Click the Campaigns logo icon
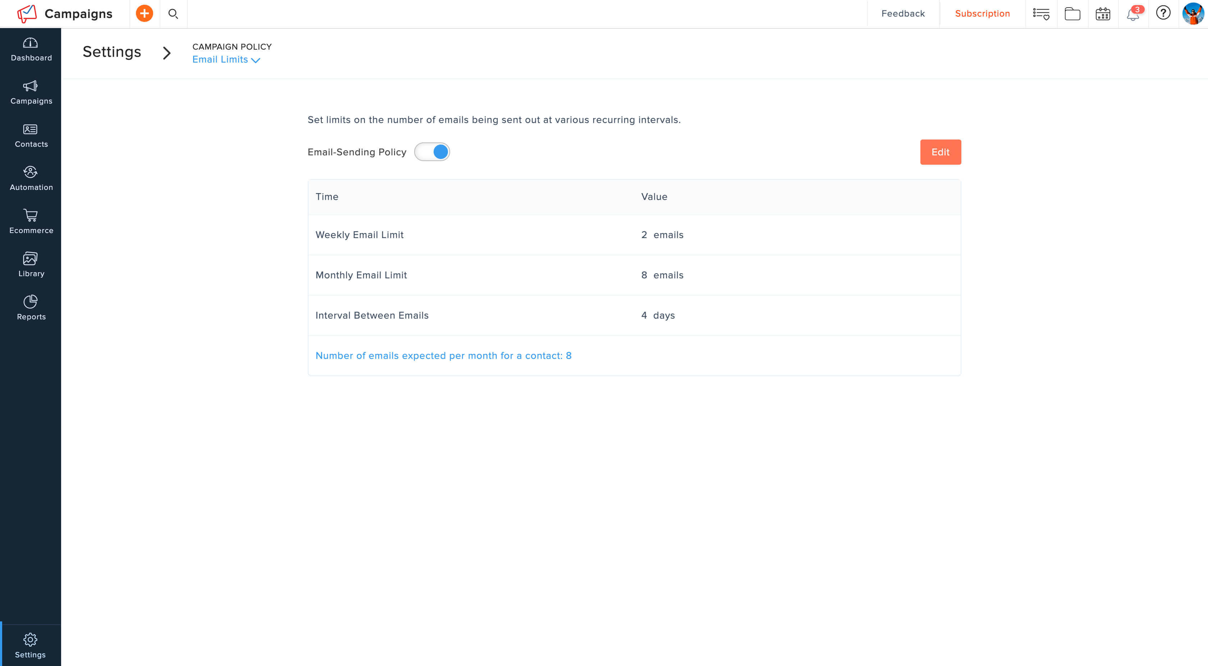 27,14
